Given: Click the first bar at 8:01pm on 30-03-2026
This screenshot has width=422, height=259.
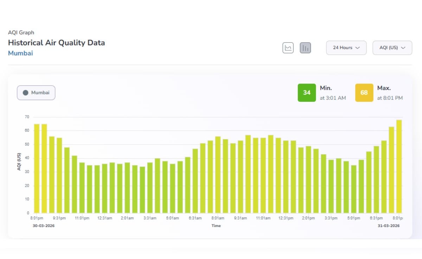Looking at the screenshot, I should pyautogui.click(x=37, y=168).
